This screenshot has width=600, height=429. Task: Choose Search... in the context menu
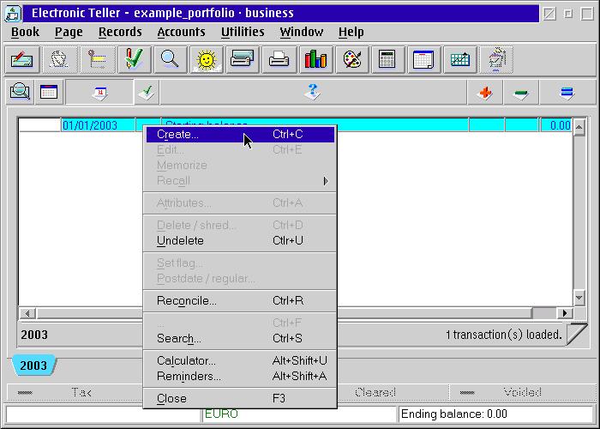pos(240,338)
